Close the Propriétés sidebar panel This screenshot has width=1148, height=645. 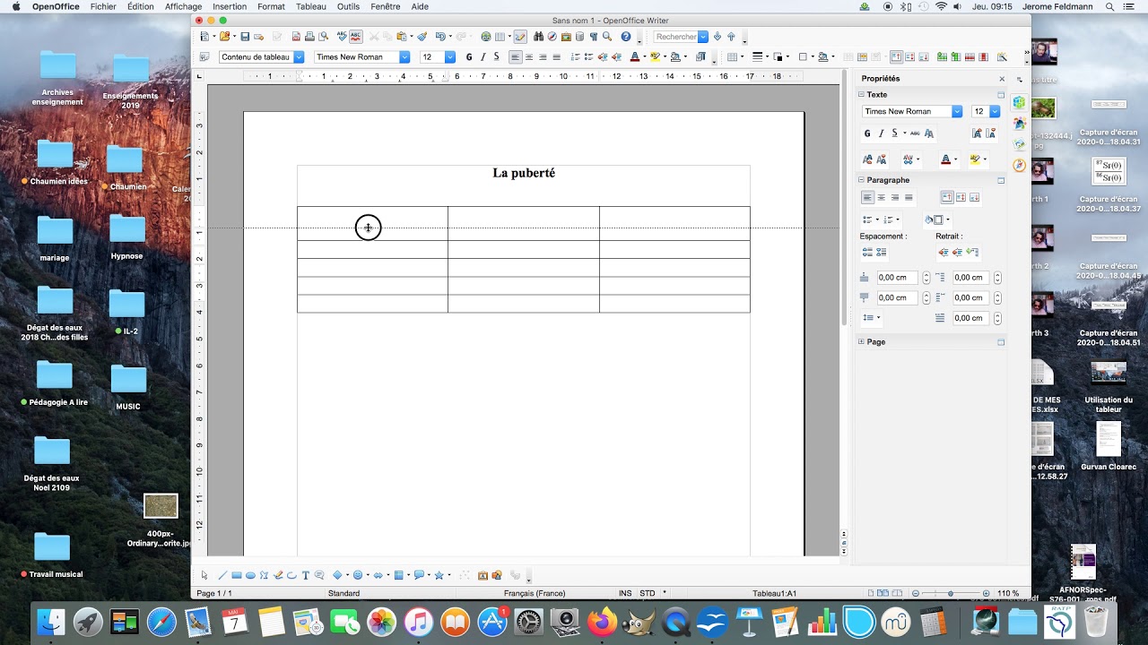tap(1002, 79)
